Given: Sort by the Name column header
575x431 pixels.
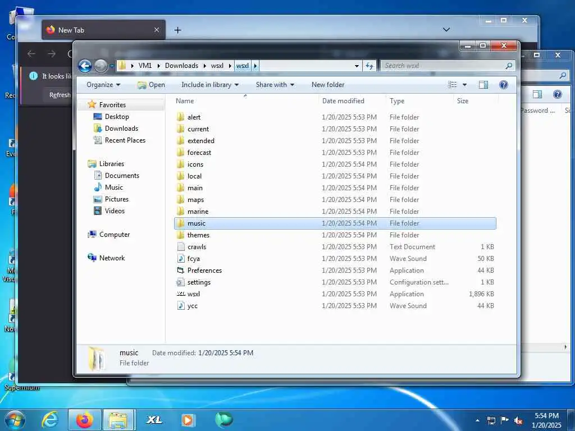Looking at the screenshot, I should coord(246,101).
